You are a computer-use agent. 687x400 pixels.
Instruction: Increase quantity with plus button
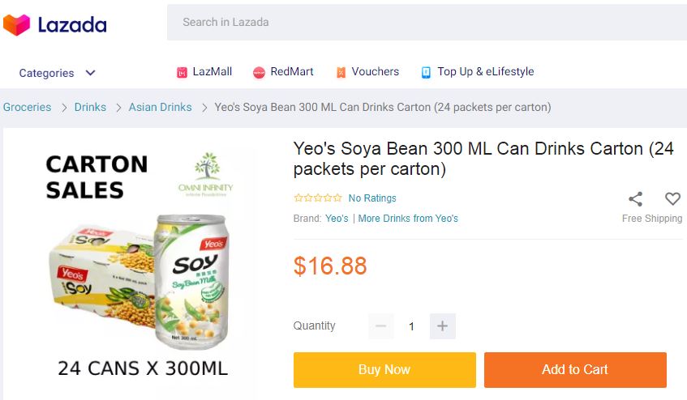click(442, 326)
